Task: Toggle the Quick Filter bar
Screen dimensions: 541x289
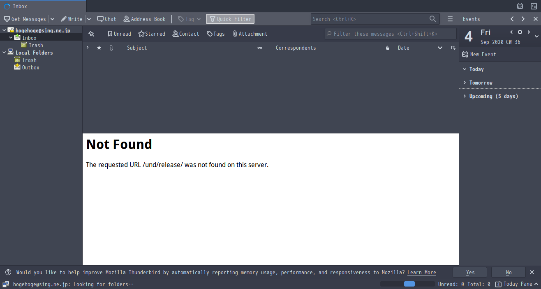Action: click(230, 19)
